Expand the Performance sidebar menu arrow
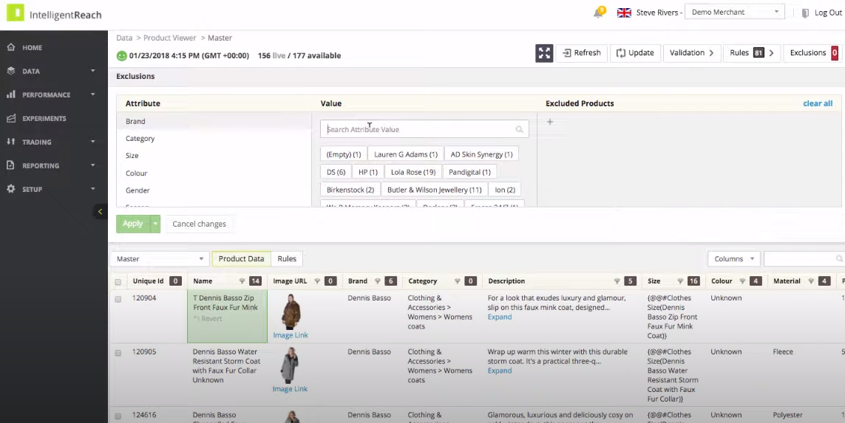Image resolution: width=845 pixels, height=423 pixels. coord(92,94)
